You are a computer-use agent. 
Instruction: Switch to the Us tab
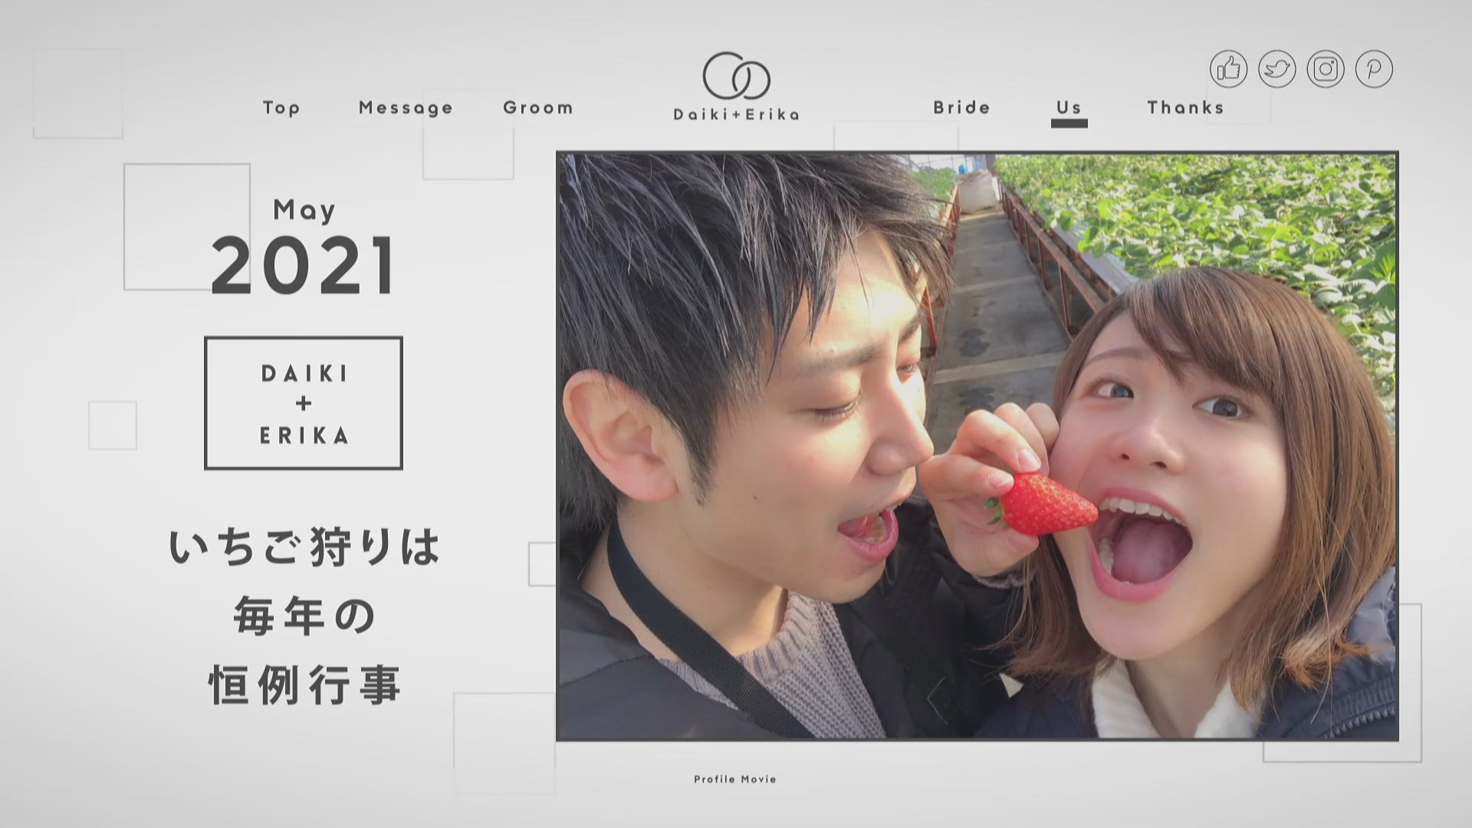[1069, 107]
